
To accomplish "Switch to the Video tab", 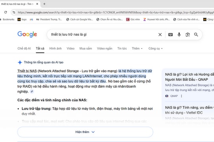I will click(71, 49).
